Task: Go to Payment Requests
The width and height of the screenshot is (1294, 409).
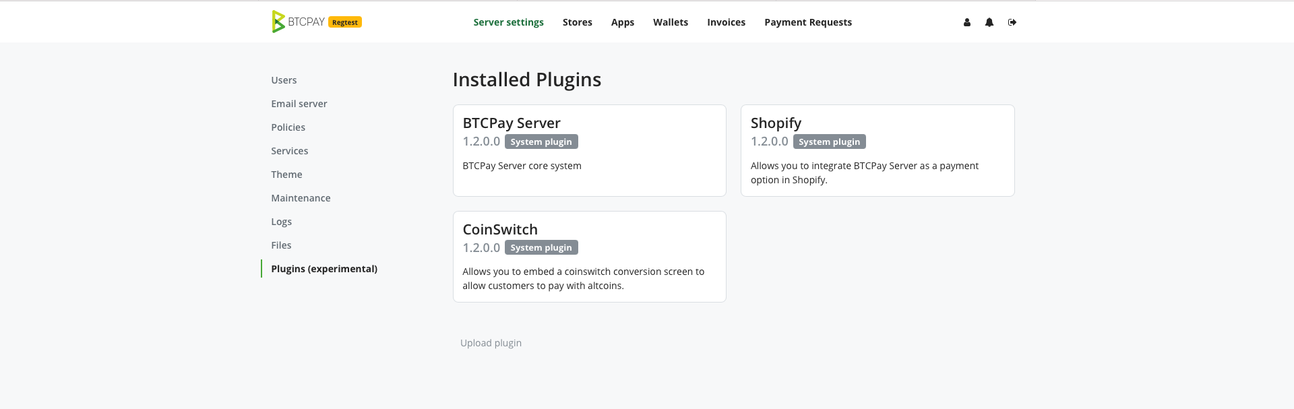Action: click(808, 22)
